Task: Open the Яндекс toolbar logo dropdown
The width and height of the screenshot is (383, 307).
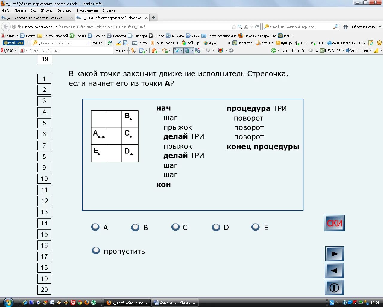Action: click(x=9, y=50)
